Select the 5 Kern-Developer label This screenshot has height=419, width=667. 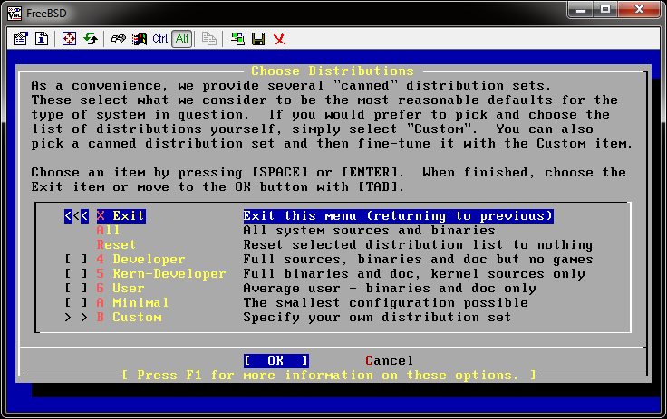161,273
